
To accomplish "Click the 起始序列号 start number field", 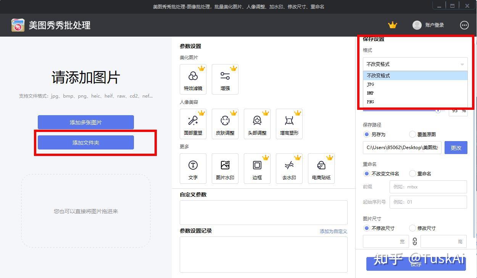I will click(428, 202).
